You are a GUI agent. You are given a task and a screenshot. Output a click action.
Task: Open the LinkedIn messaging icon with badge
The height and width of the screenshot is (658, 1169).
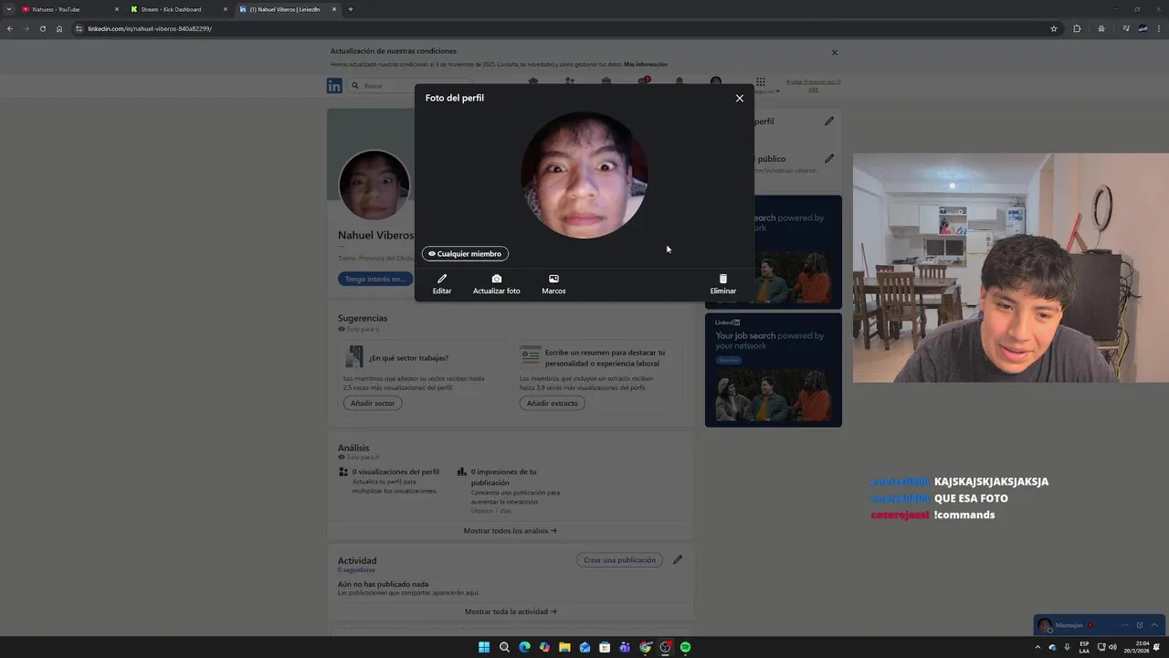(643, 82)
